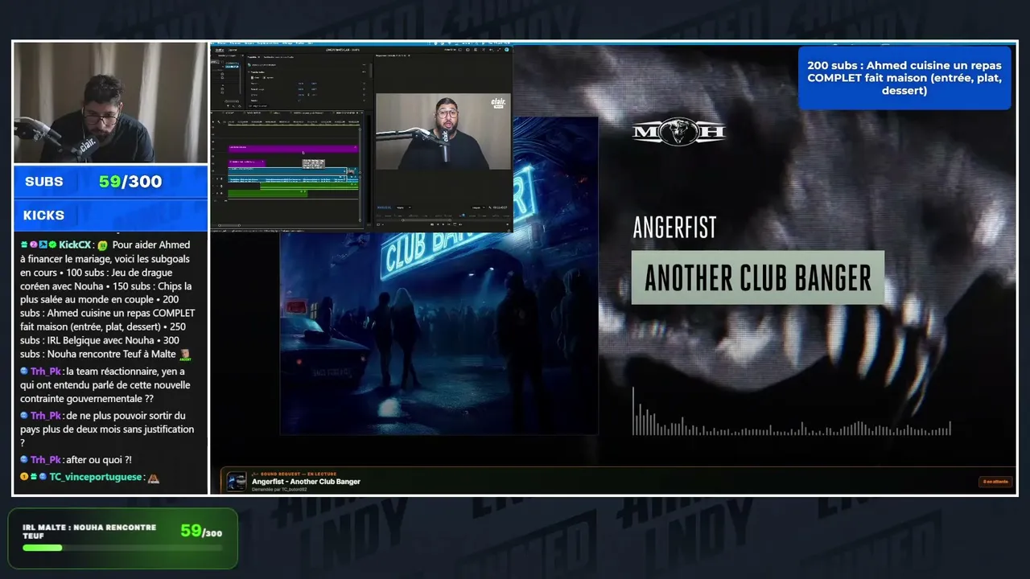Click Trh_Pk's name beside "after ou quoi"
The image size is (1030, 579).
46,460
